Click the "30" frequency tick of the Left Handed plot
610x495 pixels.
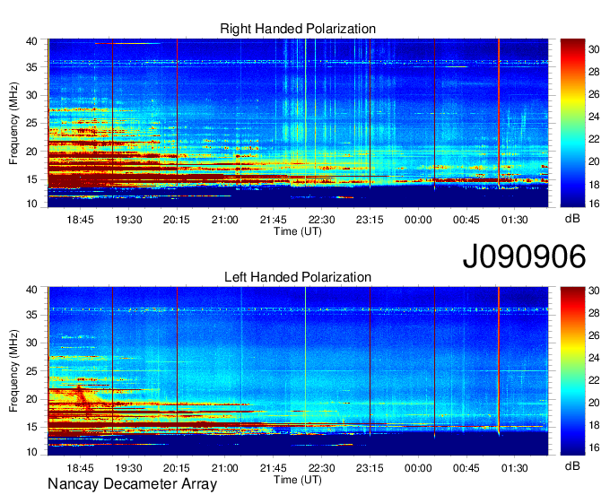[32, 343]
